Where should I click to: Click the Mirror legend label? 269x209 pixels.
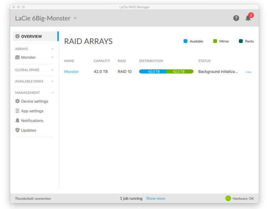pyautogui.click(x=224, y=41)
